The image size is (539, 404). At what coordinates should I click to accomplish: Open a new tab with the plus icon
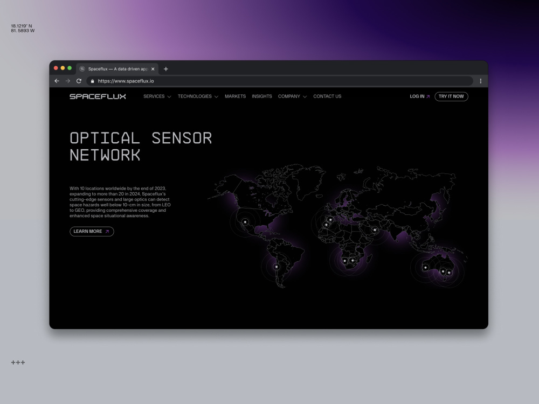(165, 69)
